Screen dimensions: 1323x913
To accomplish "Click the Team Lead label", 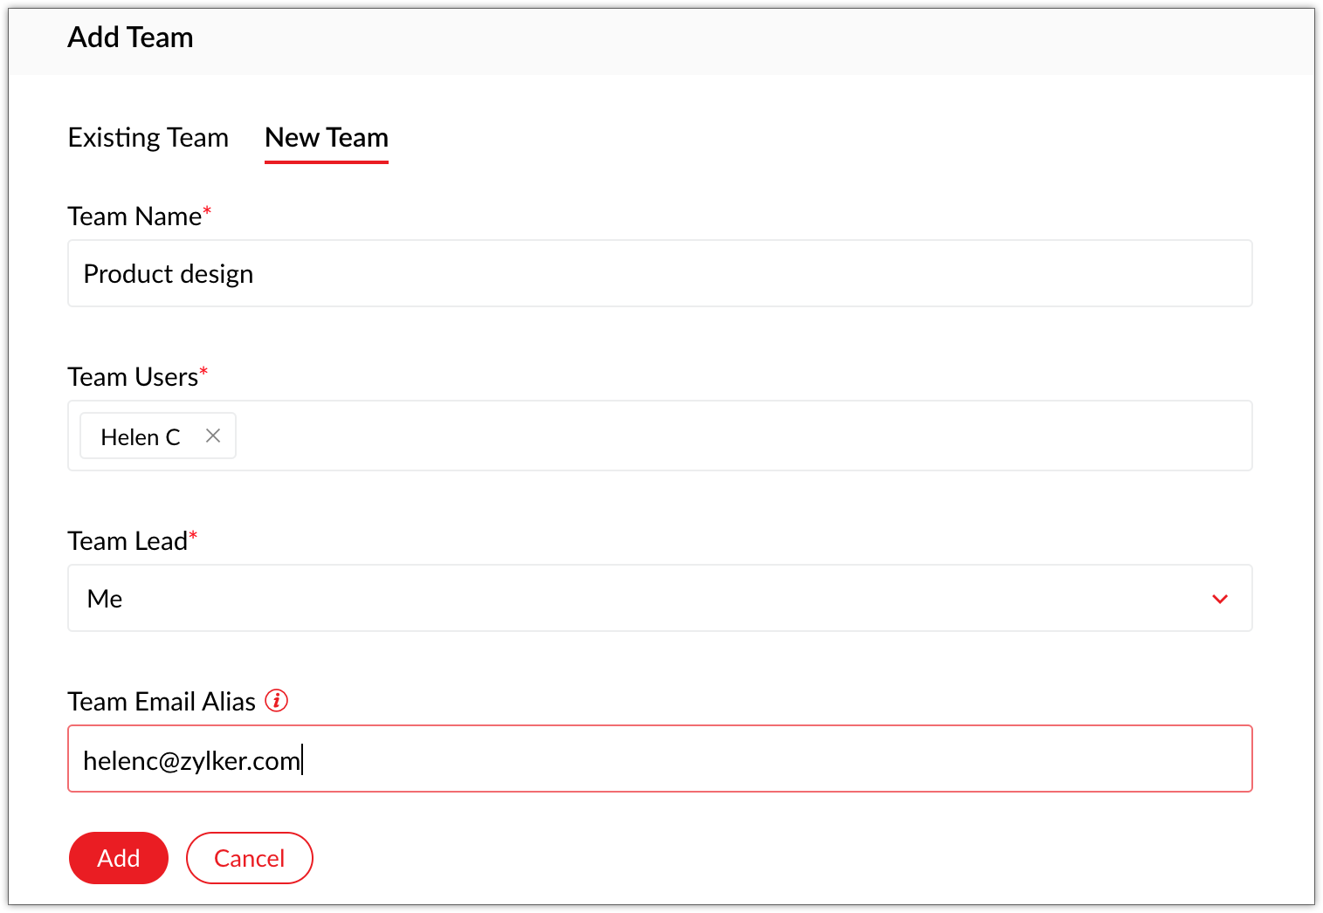I will click(127, 541).
